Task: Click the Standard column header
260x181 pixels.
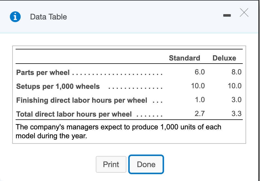Action: 184,58
